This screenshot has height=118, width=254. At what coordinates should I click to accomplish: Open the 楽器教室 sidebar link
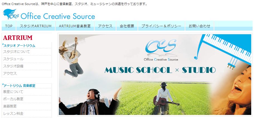[10, 106]
